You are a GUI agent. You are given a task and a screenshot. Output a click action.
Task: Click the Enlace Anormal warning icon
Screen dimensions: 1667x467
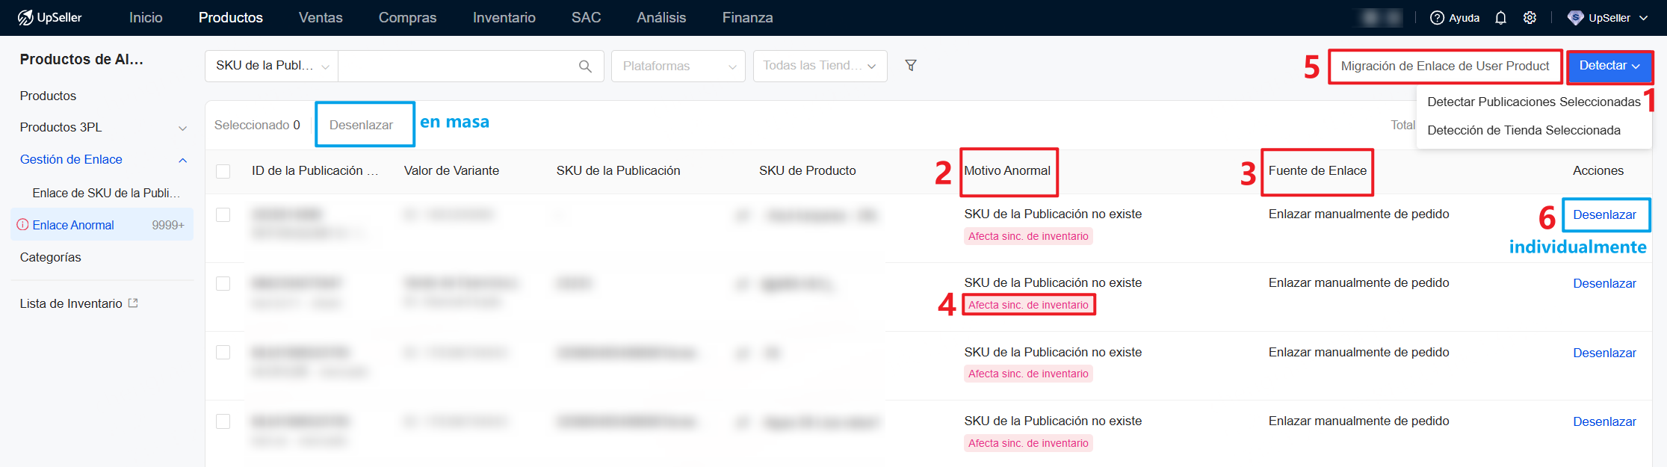coord(22,225)
